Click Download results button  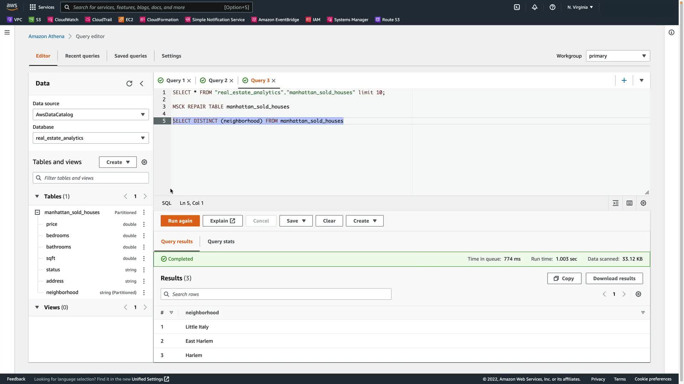(614, 278)
